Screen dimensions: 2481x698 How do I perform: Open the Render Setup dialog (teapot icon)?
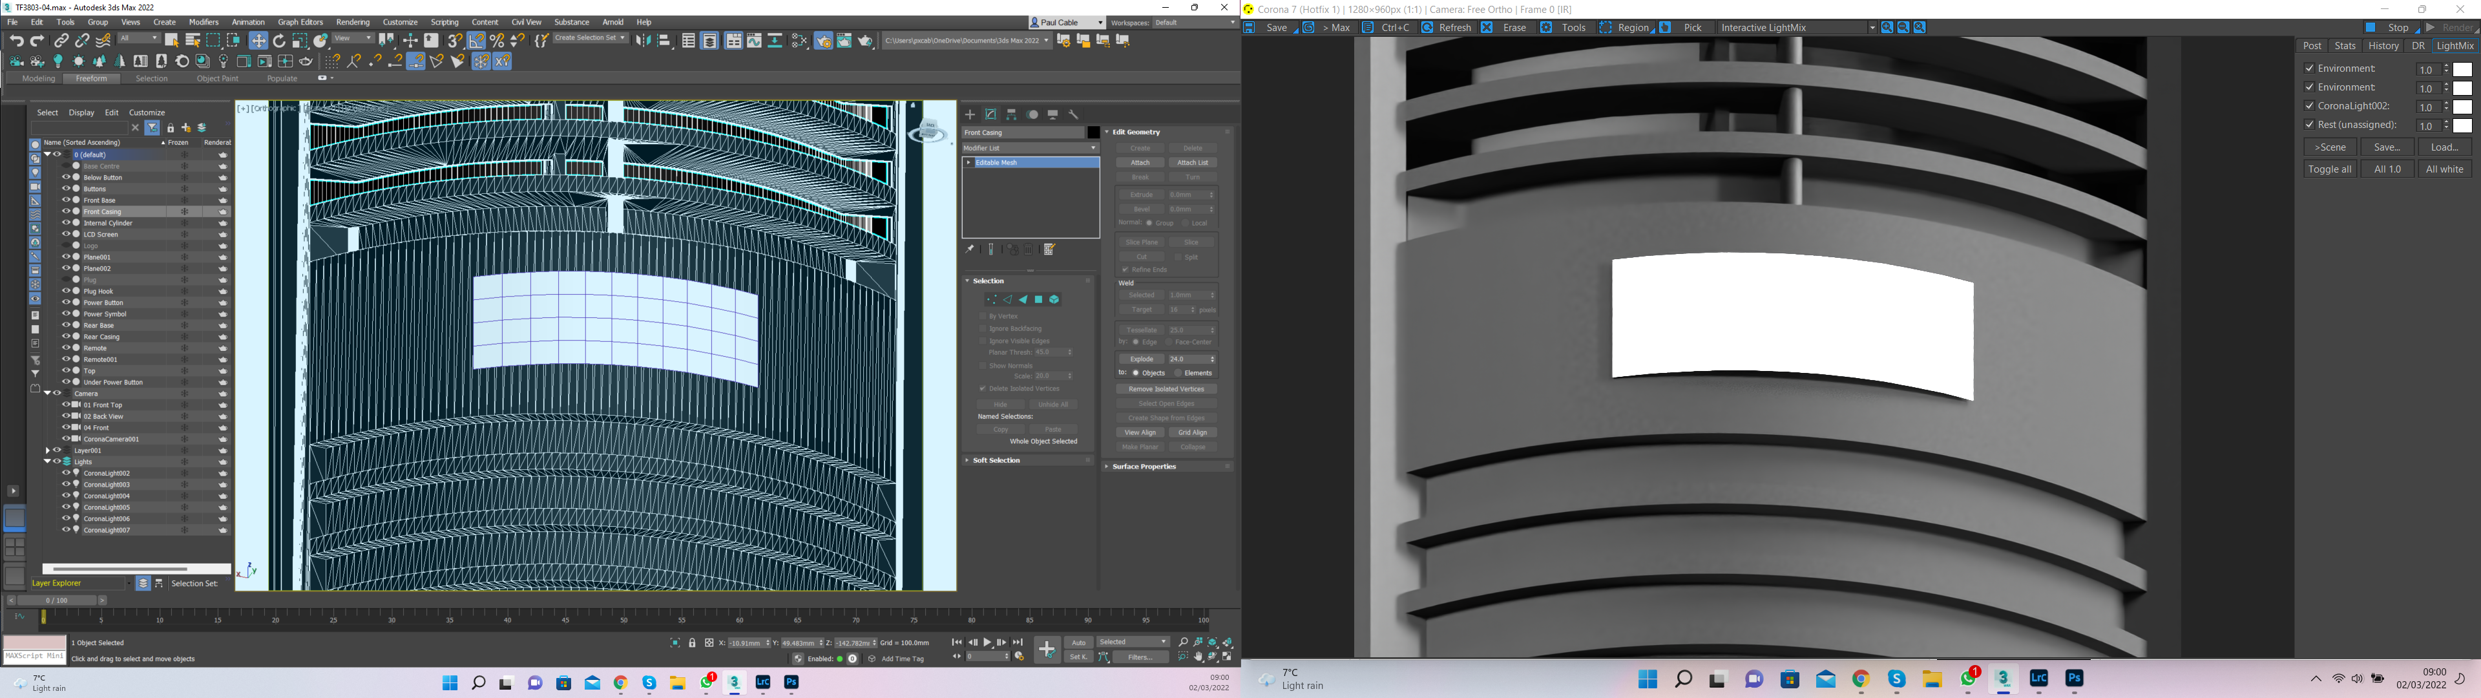coord(824,41)
